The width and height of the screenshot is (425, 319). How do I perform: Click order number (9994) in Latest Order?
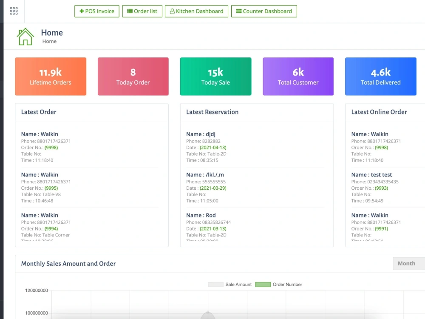[51, 229]
